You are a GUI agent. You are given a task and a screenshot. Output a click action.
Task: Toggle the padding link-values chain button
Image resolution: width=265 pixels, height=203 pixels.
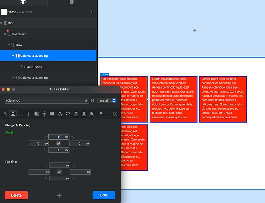59,172
